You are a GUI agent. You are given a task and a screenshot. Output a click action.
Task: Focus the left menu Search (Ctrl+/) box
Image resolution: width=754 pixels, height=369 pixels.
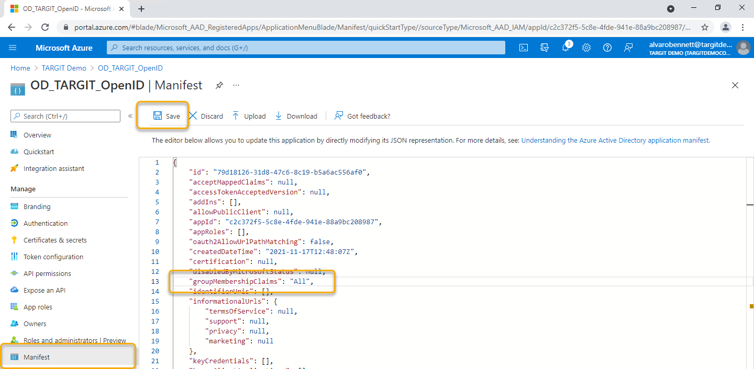[x=65, y=116]
